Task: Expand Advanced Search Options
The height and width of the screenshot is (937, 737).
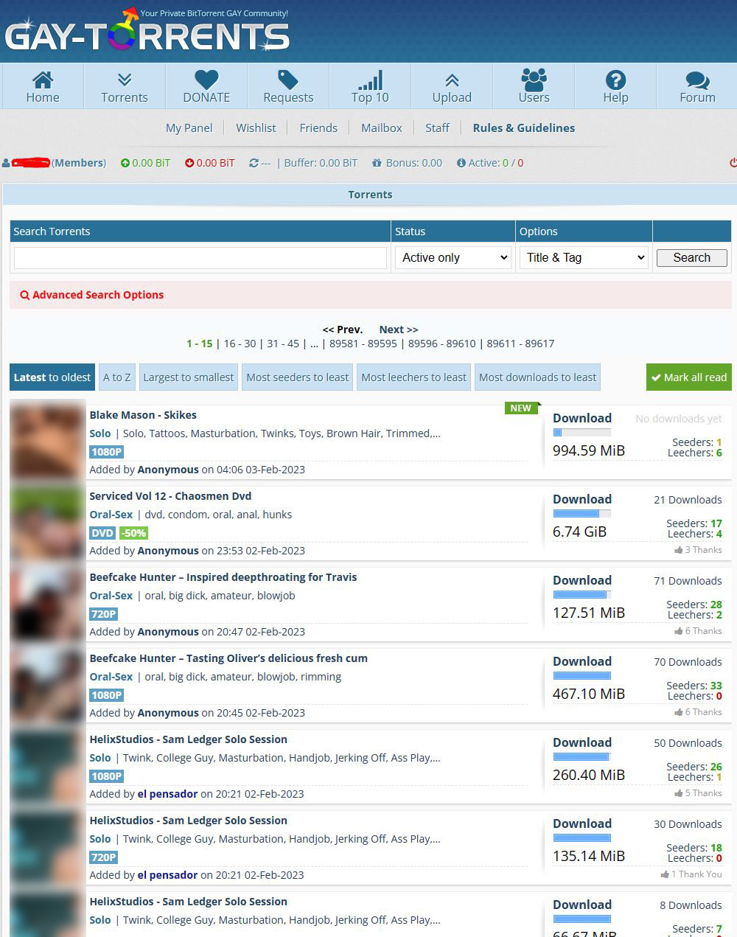Action: pos(98,295)
